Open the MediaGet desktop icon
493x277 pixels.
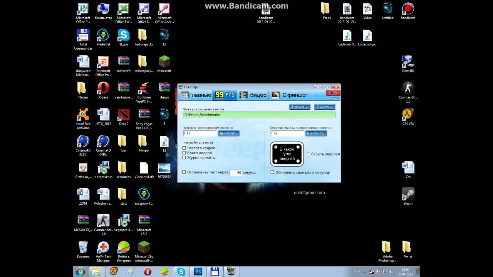click(x=103, y=38)
